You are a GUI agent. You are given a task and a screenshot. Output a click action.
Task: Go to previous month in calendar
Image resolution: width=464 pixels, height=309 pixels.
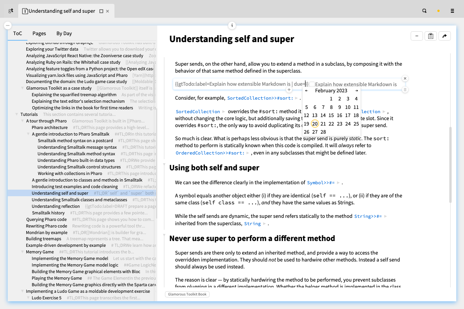point(307,91)
